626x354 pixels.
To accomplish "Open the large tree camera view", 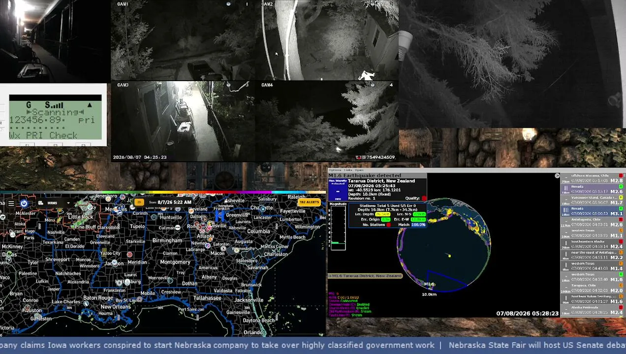I will pyautogui.click(x=512, y=64).
